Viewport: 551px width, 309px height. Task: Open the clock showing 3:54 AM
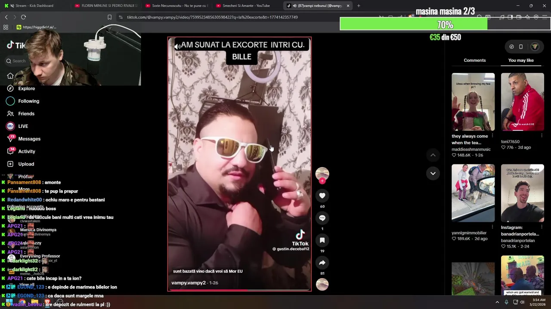(x=539, y=302)
